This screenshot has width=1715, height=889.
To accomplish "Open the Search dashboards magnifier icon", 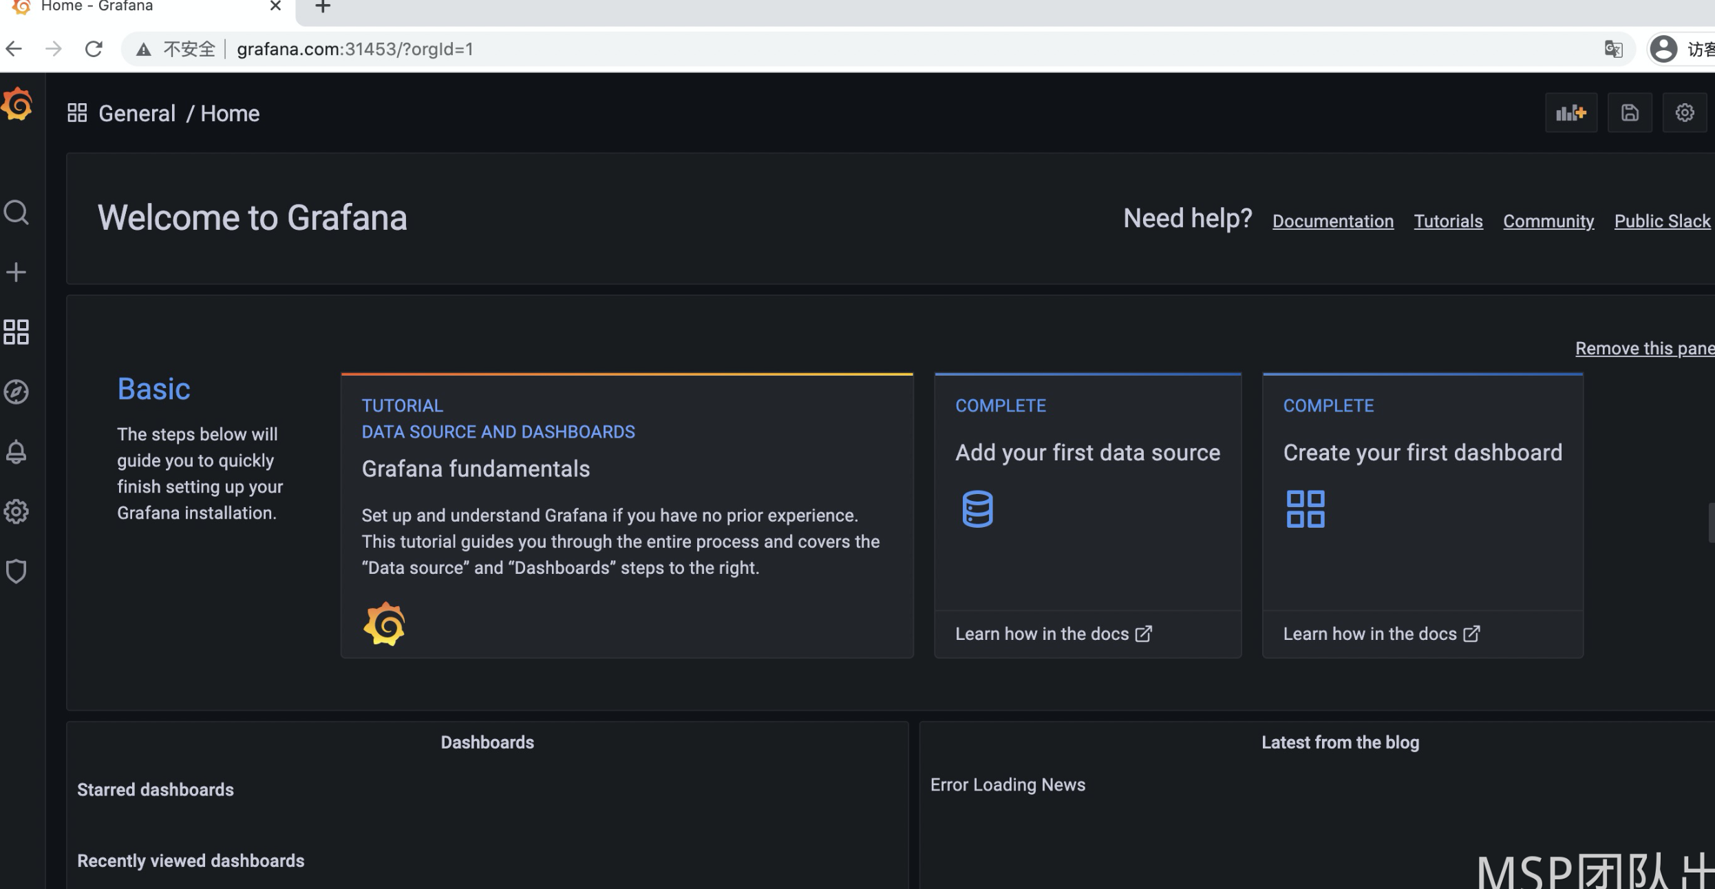I will click(17, 213).
